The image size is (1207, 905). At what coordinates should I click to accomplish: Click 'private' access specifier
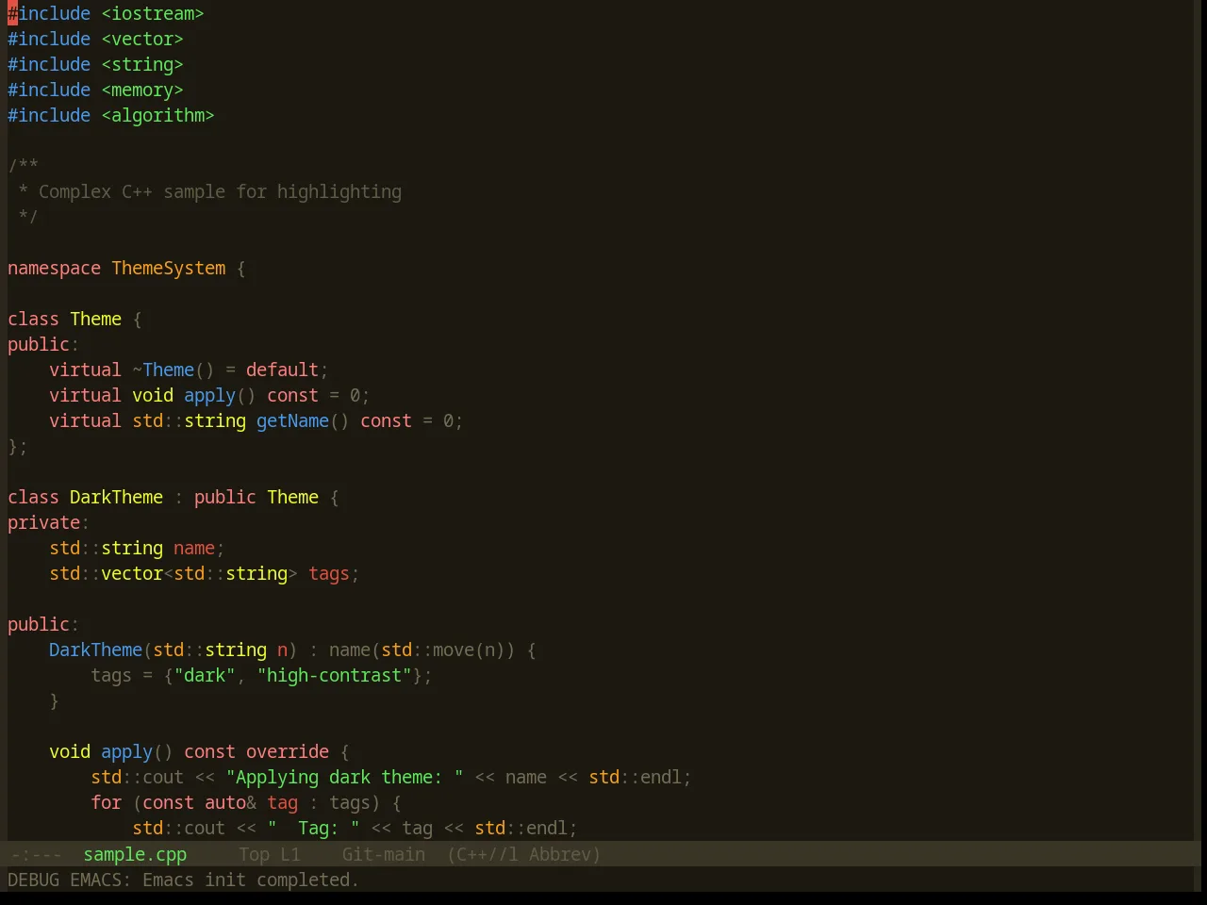coord(43,522)
